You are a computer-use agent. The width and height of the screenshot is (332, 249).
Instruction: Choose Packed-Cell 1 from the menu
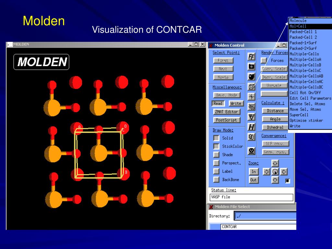pyautogui.click(x=310, y=32)
